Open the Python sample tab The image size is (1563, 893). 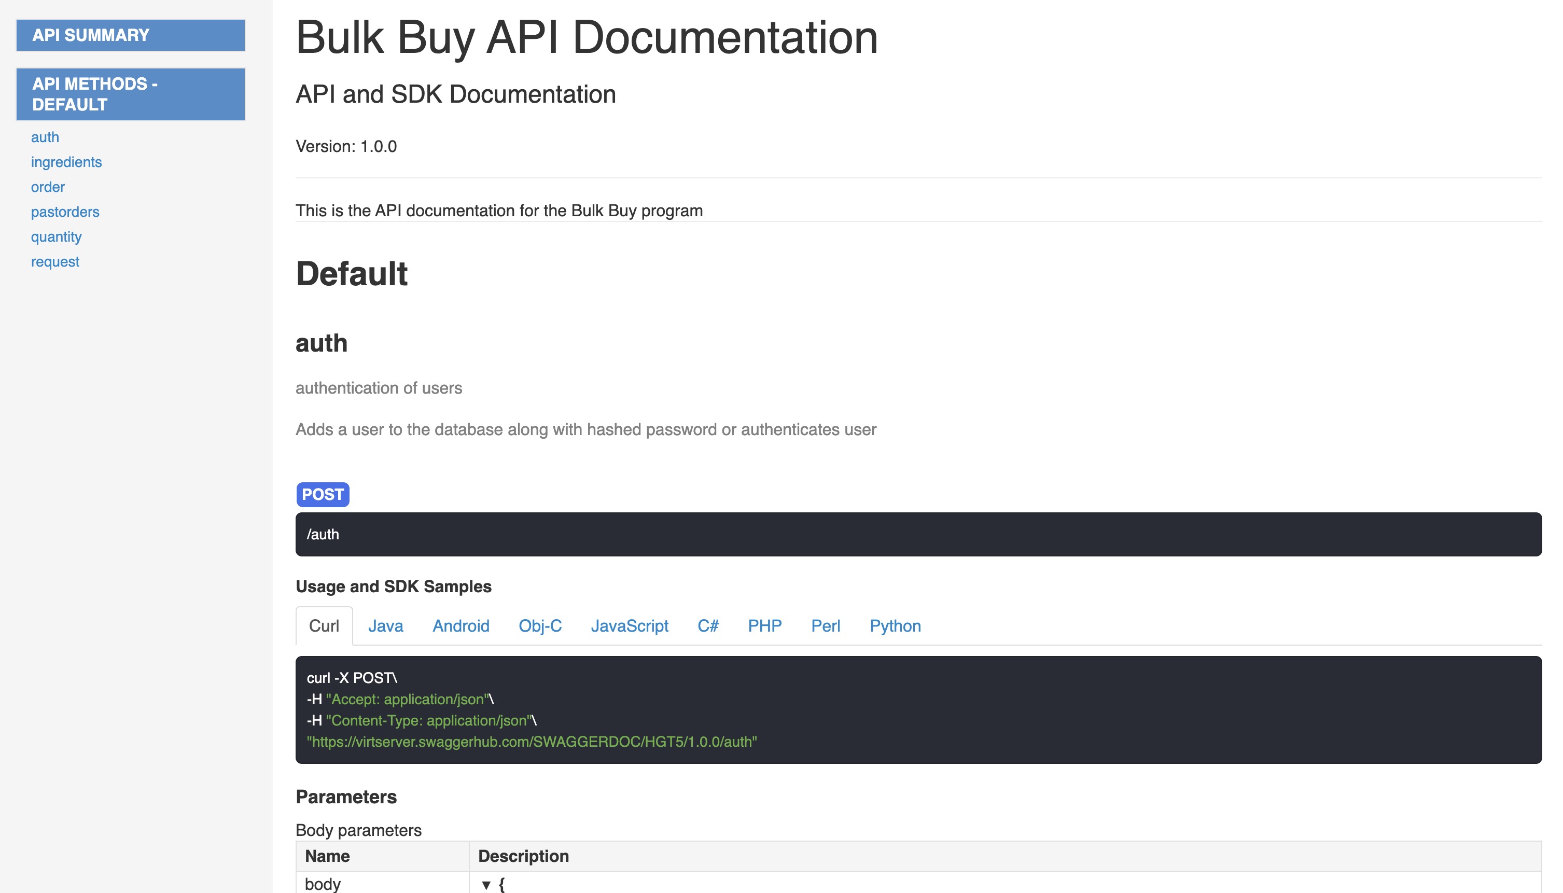[x=895, y=625]
